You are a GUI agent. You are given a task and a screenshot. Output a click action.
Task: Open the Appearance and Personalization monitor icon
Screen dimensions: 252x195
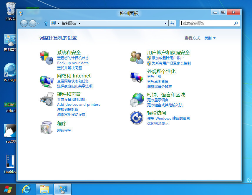tap(137, 77)
